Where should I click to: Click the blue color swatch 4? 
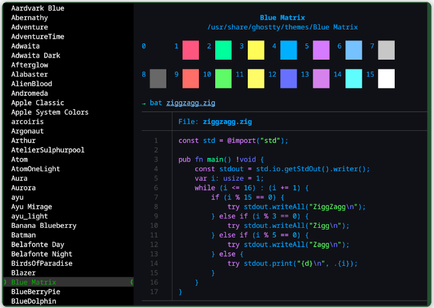(x=288, y=50)
